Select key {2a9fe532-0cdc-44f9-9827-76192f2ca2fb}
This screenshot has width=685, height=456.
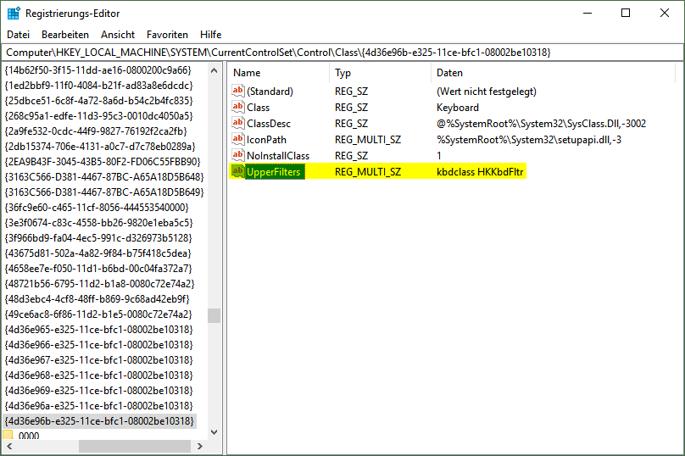96,131
